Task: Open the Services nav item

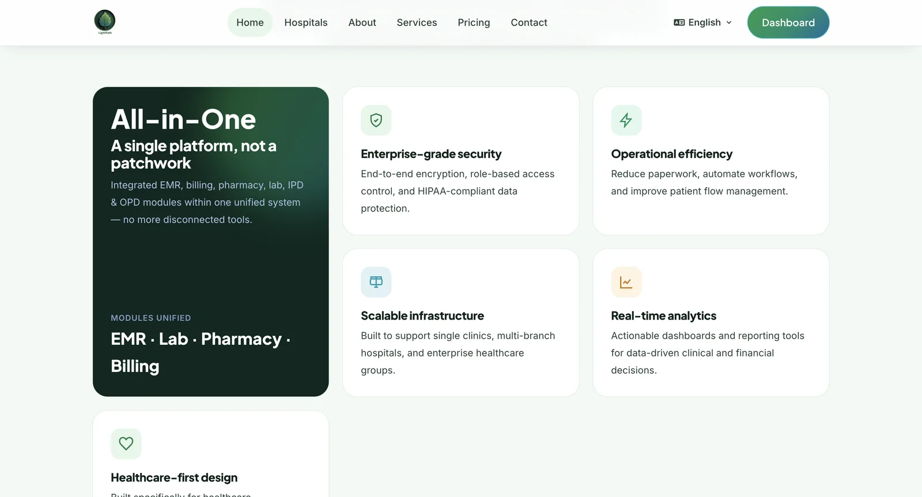Action: pos(417,22)
